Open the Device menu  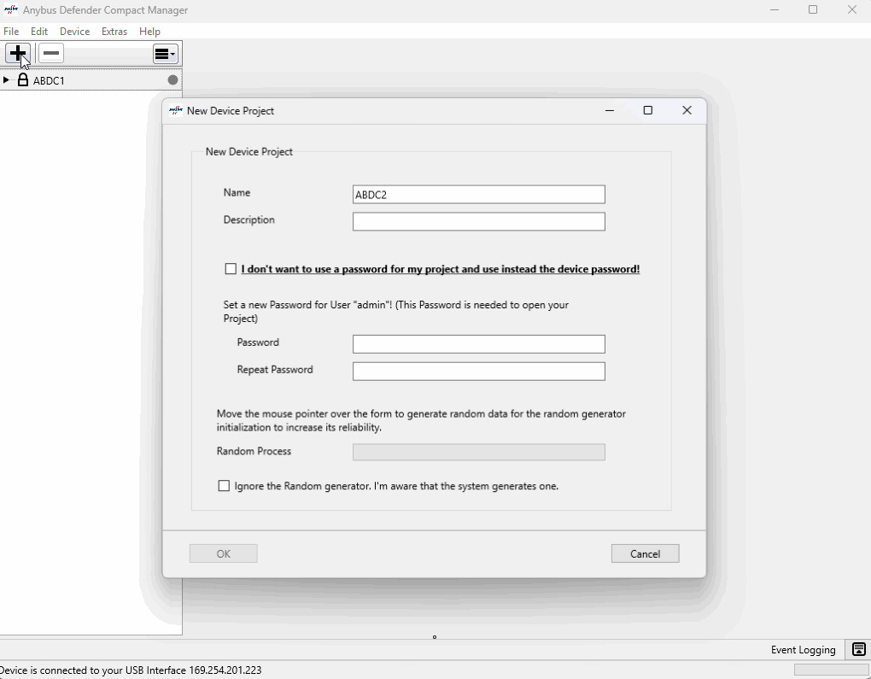[74, 32]
